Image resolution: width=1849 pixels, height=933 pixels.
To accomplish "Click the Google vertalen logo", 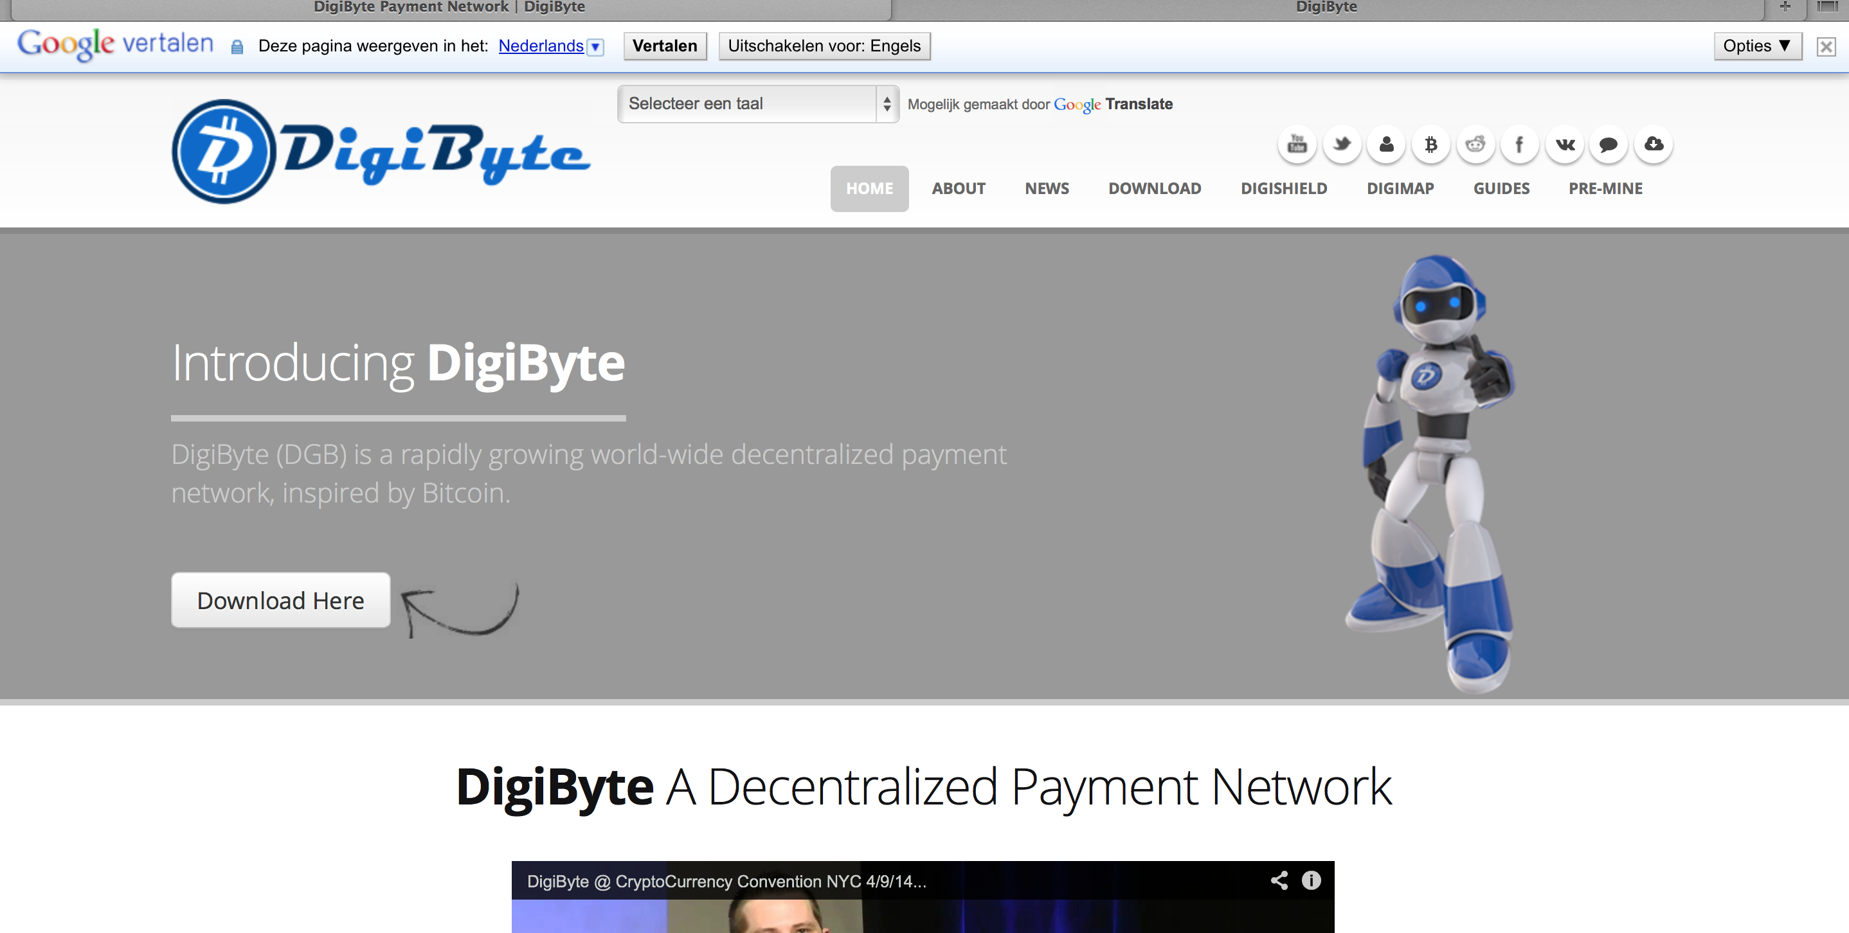I will click(x=115, y=44).
